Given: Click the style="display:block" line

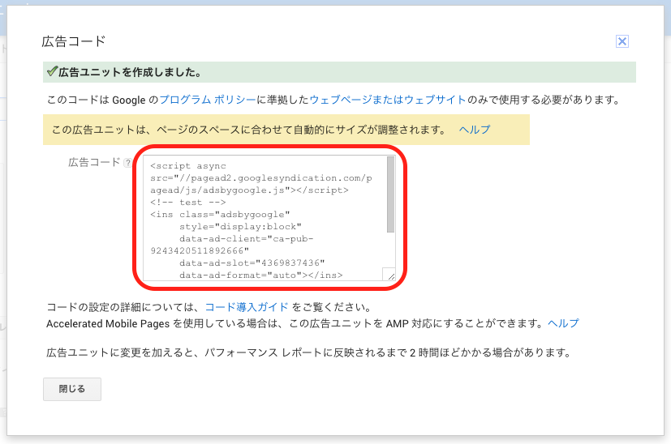Looking at the screenshot, I should point(240,227).
